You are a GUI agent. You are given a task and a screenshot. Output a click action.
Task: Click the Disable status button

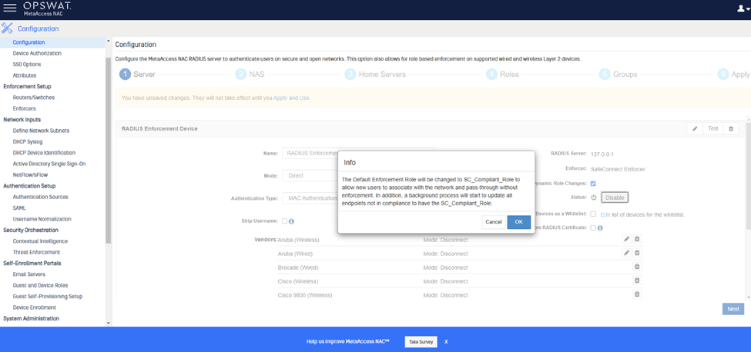coord(615,198)
